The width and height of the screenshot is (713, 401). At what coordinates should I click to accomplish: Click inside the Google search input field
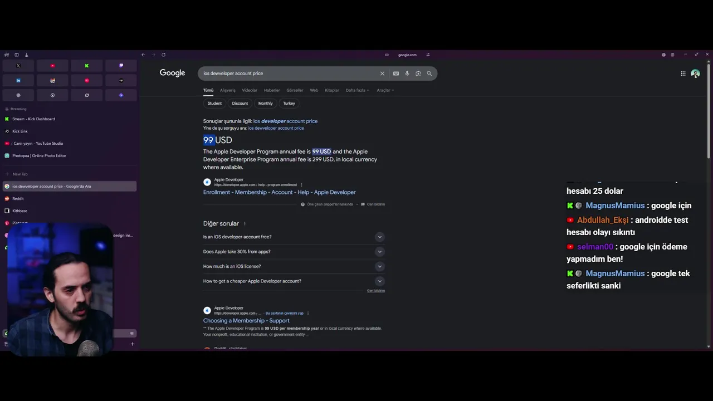click(x=289, y=74)
